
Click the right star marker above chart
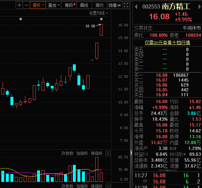(101, 20)
